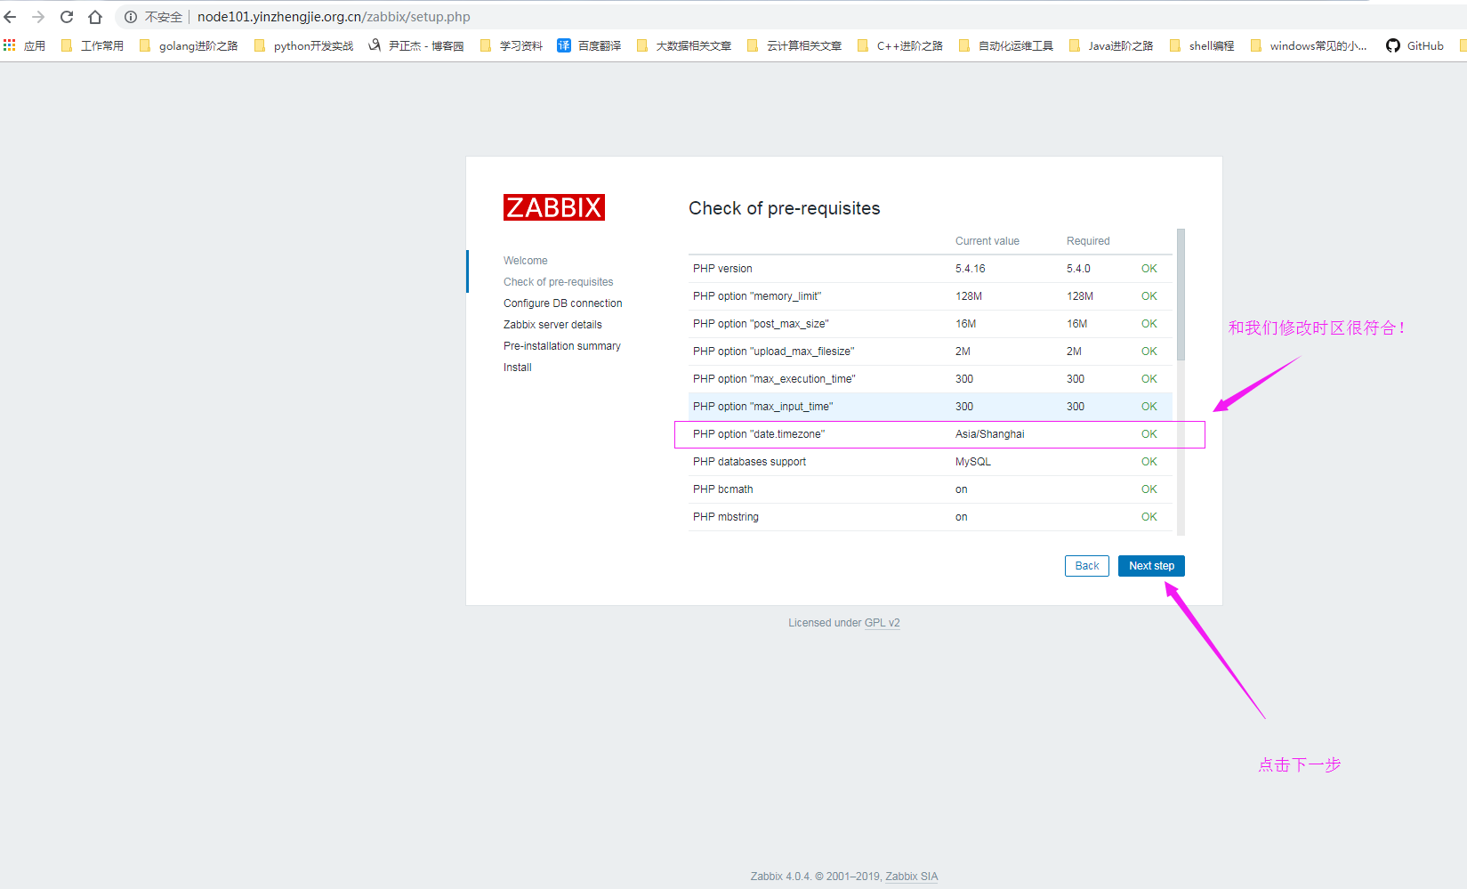
Task: Open the C++进阶之路 bookmark folder
Action: point(899,45)
